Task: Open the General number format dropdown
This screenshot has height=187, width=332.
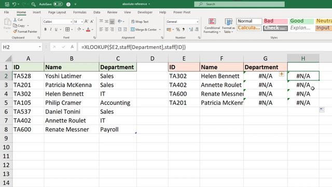Action: (197, 22)
